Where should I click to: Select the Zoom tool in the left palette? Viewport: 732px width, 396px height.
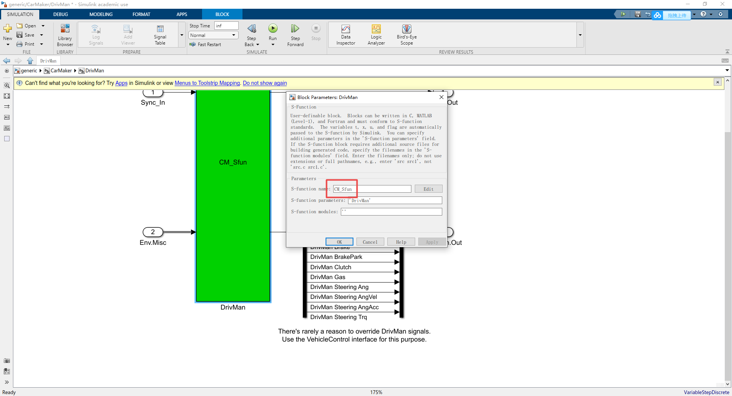7,86
